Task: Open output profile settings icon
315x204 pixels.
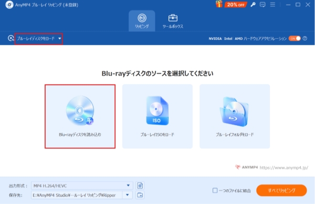Action: (140, 186)
